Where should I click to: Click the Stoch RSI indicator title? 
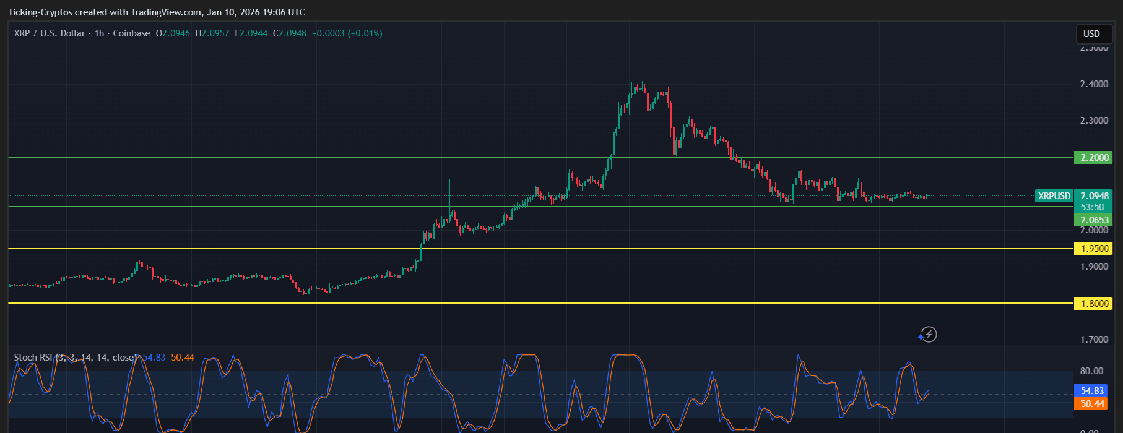[76, 358]
